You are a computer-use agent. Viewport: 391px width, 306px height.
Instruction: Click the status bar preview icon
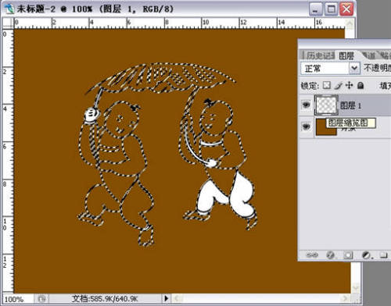(x=41, y=298)
